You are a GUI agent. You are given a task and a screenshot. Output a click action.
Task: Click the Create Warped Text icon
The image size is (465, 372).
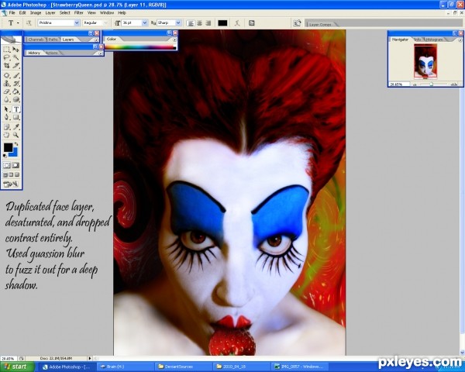pos(237,23)
